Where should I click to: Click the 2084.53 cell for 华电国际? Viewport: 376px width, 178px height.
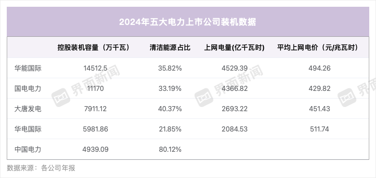(x=234, y=129)
